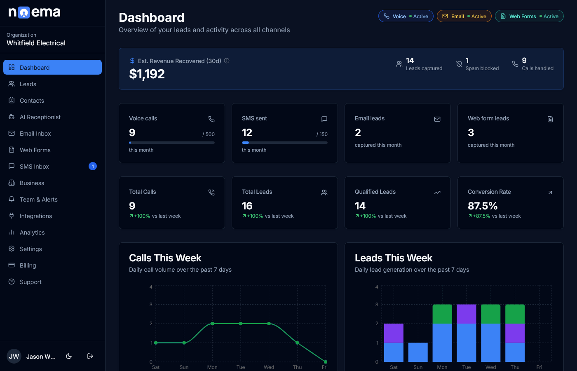This screenshot has height=371, width=577.
Task: Open Settings in sidebar
Action: pyautogui.click(x=52, y=249)
